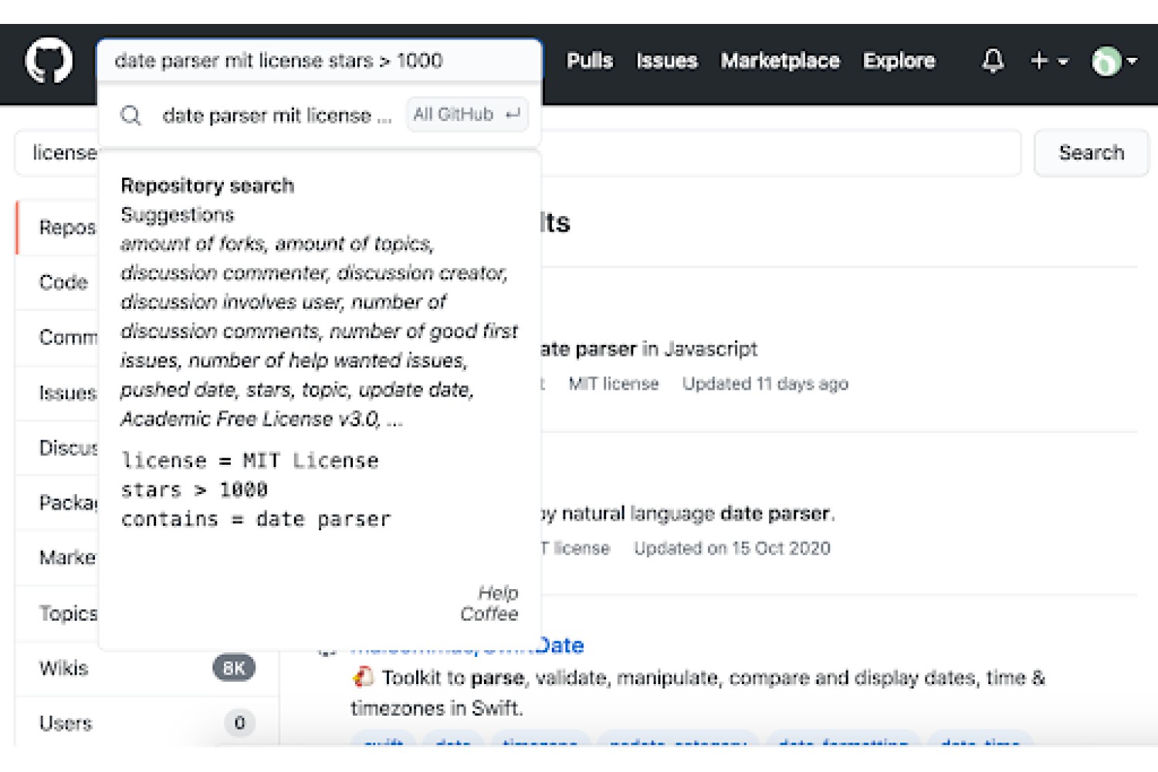Open the GitHub home logo
Image resolution: width=1158 pixels, height=772 pixels.
click(49, 61)
